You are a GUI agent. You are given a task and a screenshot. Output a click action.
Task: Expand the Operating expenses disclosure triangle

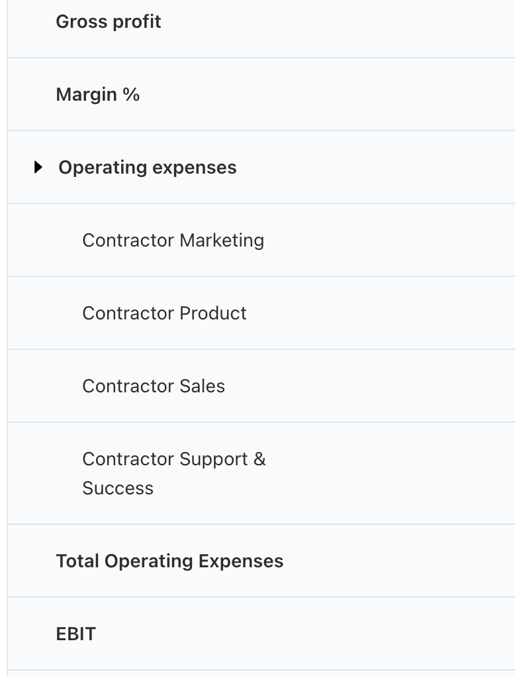38,167
